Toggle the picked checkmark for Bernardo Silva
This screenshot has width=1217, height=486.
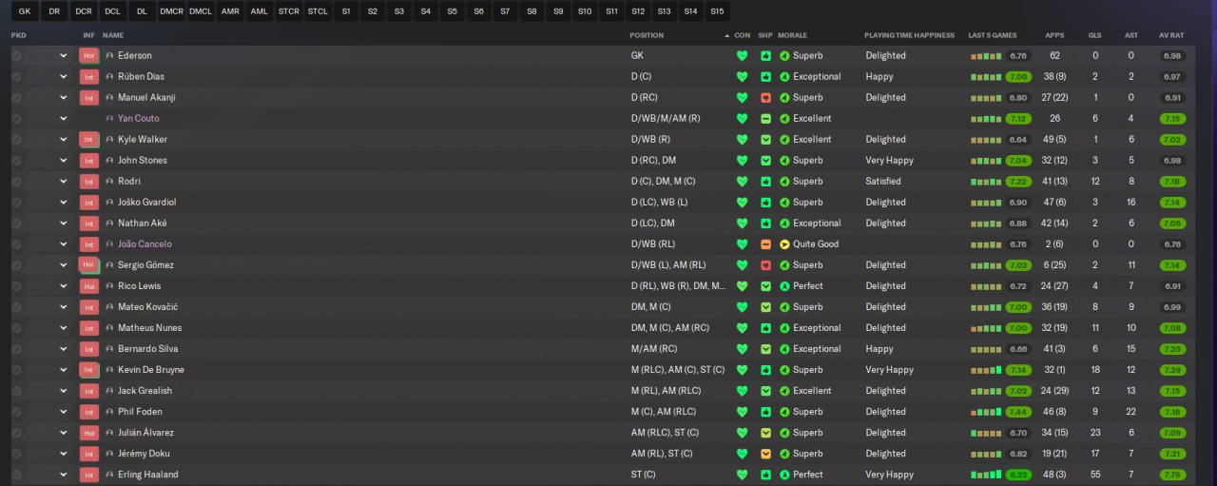16,349
